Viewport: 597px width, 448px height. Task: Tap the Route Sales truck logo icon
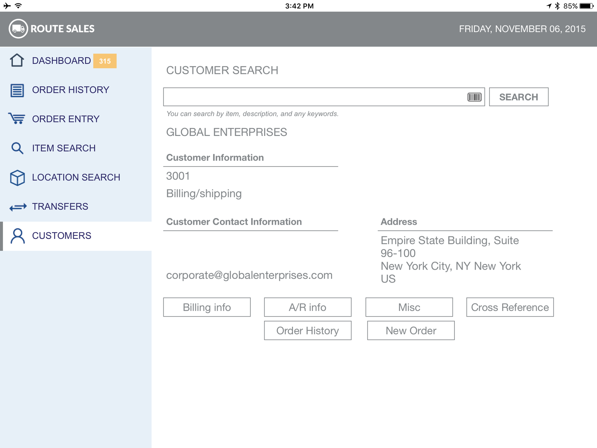[x=18, y=29]
